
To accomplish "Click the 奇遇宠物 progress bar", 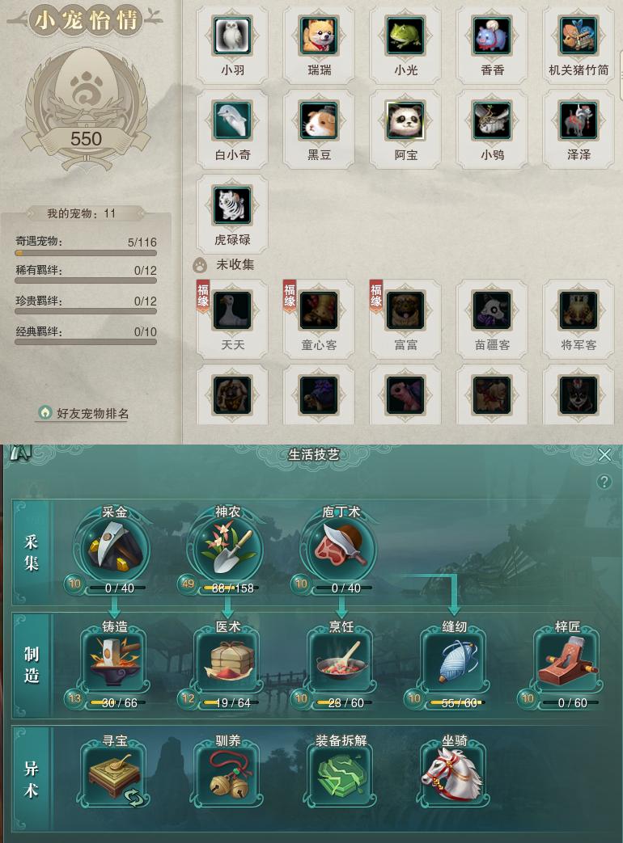I will click(x=86, y=253).
